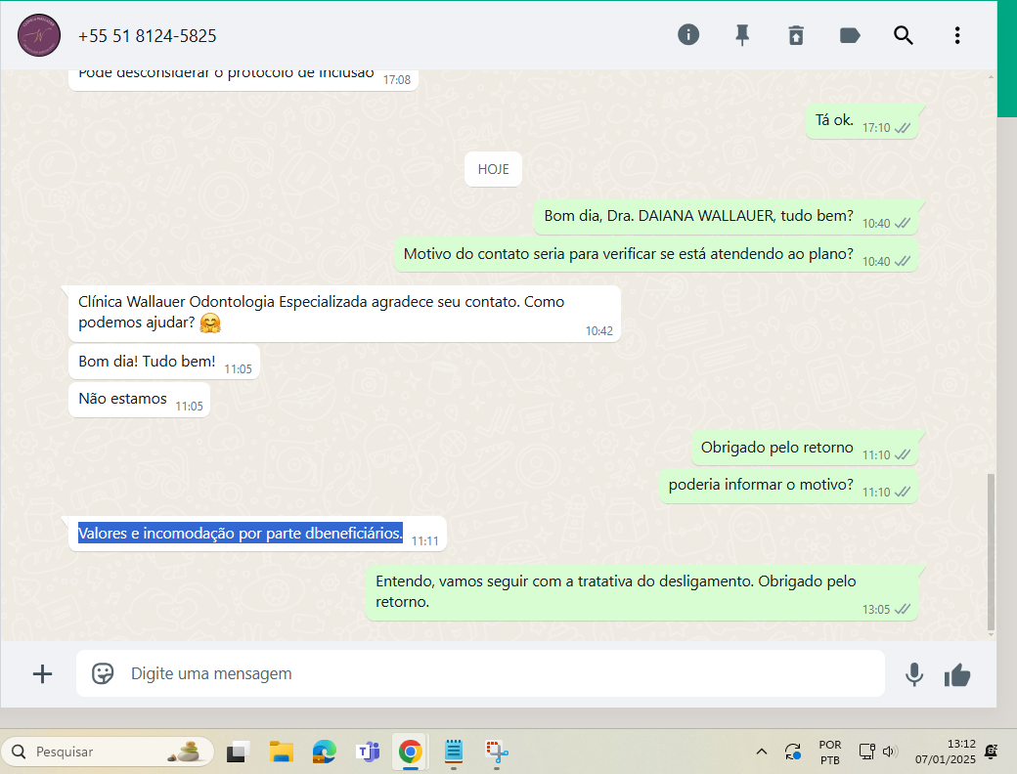The width and height of the screenshot is (1017, 774).
Task: Open the attach plus button
Action: point(42,674)
